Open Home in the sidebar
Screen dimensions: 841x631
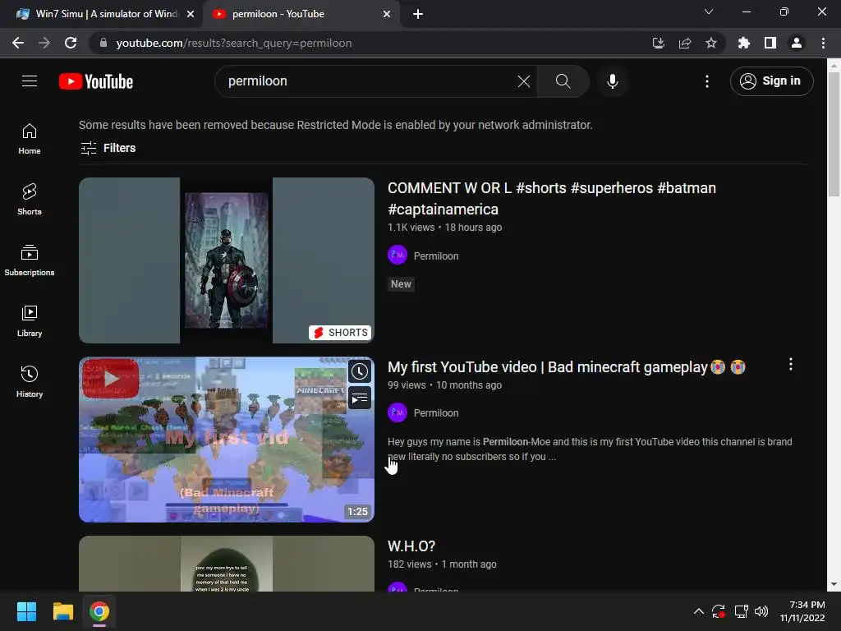[30, 138]
